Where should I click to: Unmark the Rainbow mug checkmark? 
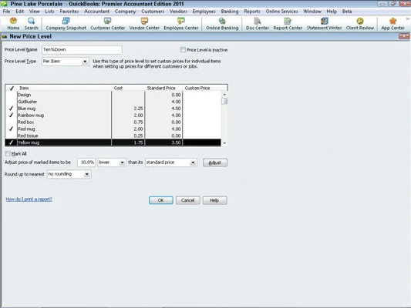11,115
